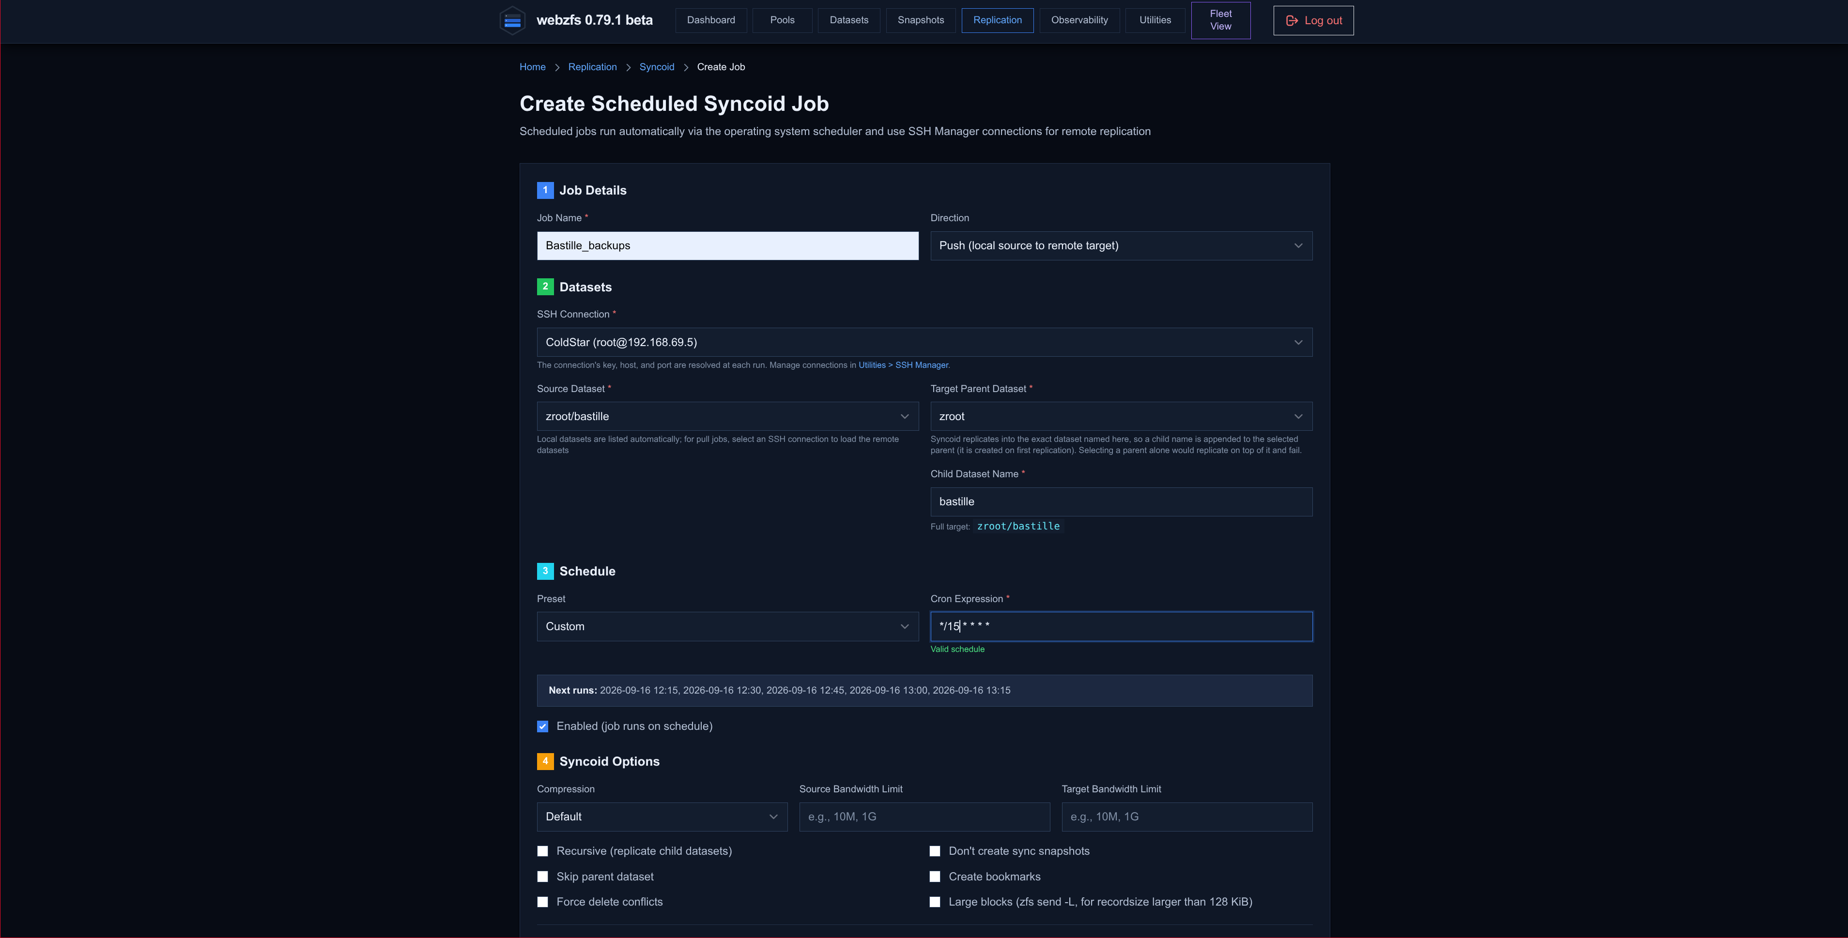This screenshot has width=1848, height=938.
Task: Enable Recursive replicate child datasets
Action: pos(542,851)
